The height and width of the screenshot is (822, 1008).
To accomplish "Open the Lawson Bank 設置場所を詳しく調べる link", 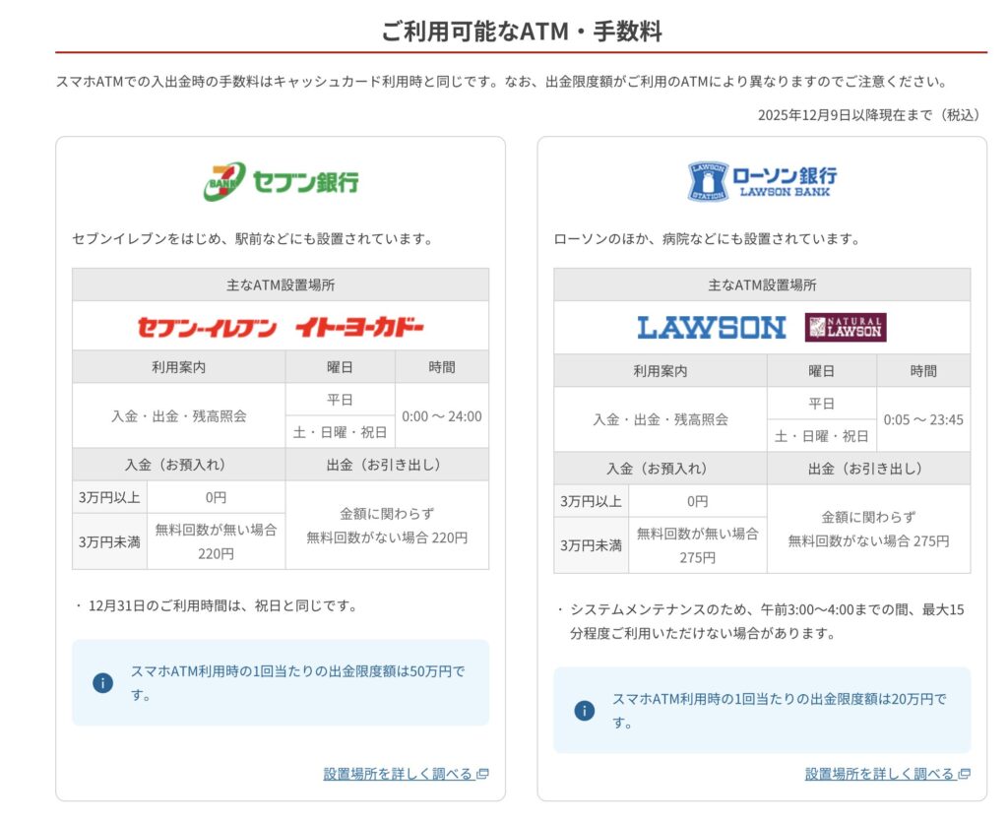I will point(879,774).
